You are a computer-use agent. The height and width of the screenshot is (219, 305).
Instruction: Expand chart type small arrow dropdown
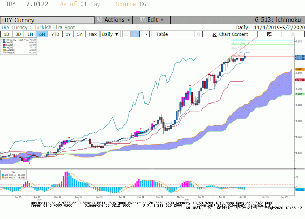(x=146, y=34)
